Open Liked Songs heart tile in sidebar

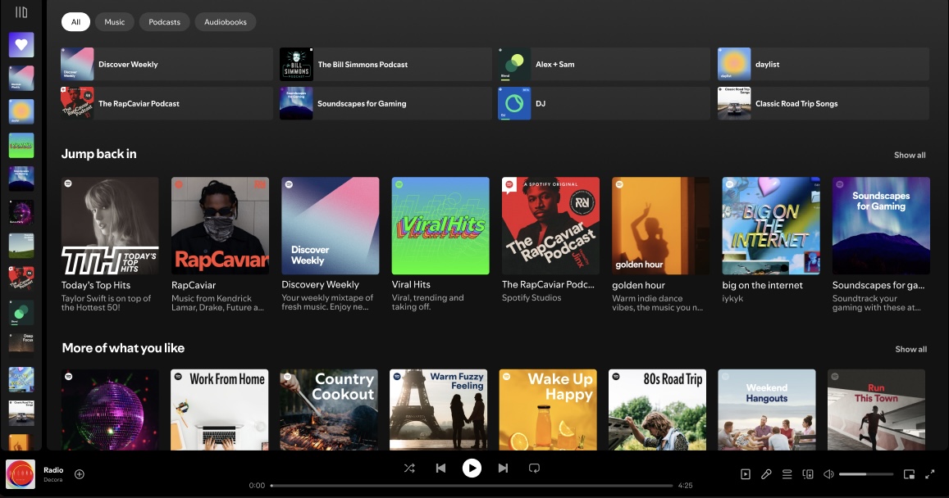pyautogui.click(x=21, y=45)
